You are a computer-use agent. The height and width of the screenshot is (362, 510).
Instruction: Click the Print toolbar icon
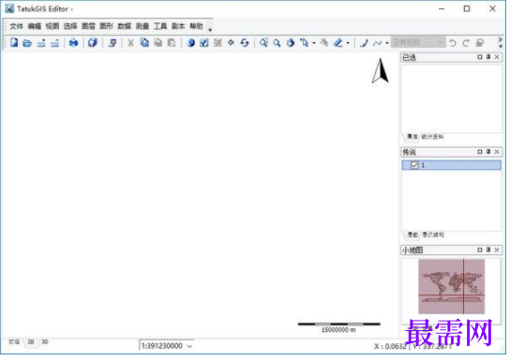coord(73,42)
